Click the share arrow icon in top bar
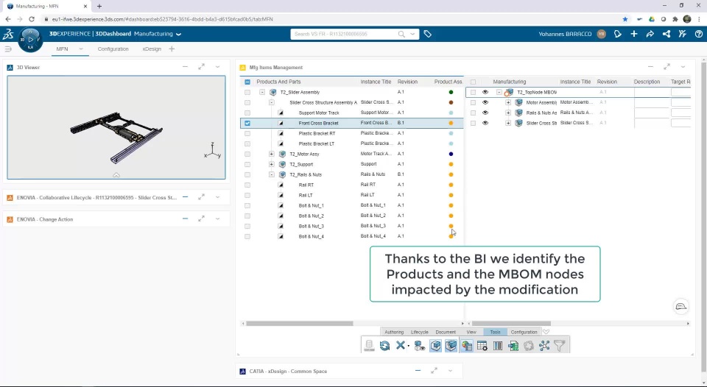 (x=650, y=34)
